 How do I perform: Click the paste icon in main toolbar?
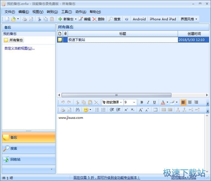(x=52, y=19)
